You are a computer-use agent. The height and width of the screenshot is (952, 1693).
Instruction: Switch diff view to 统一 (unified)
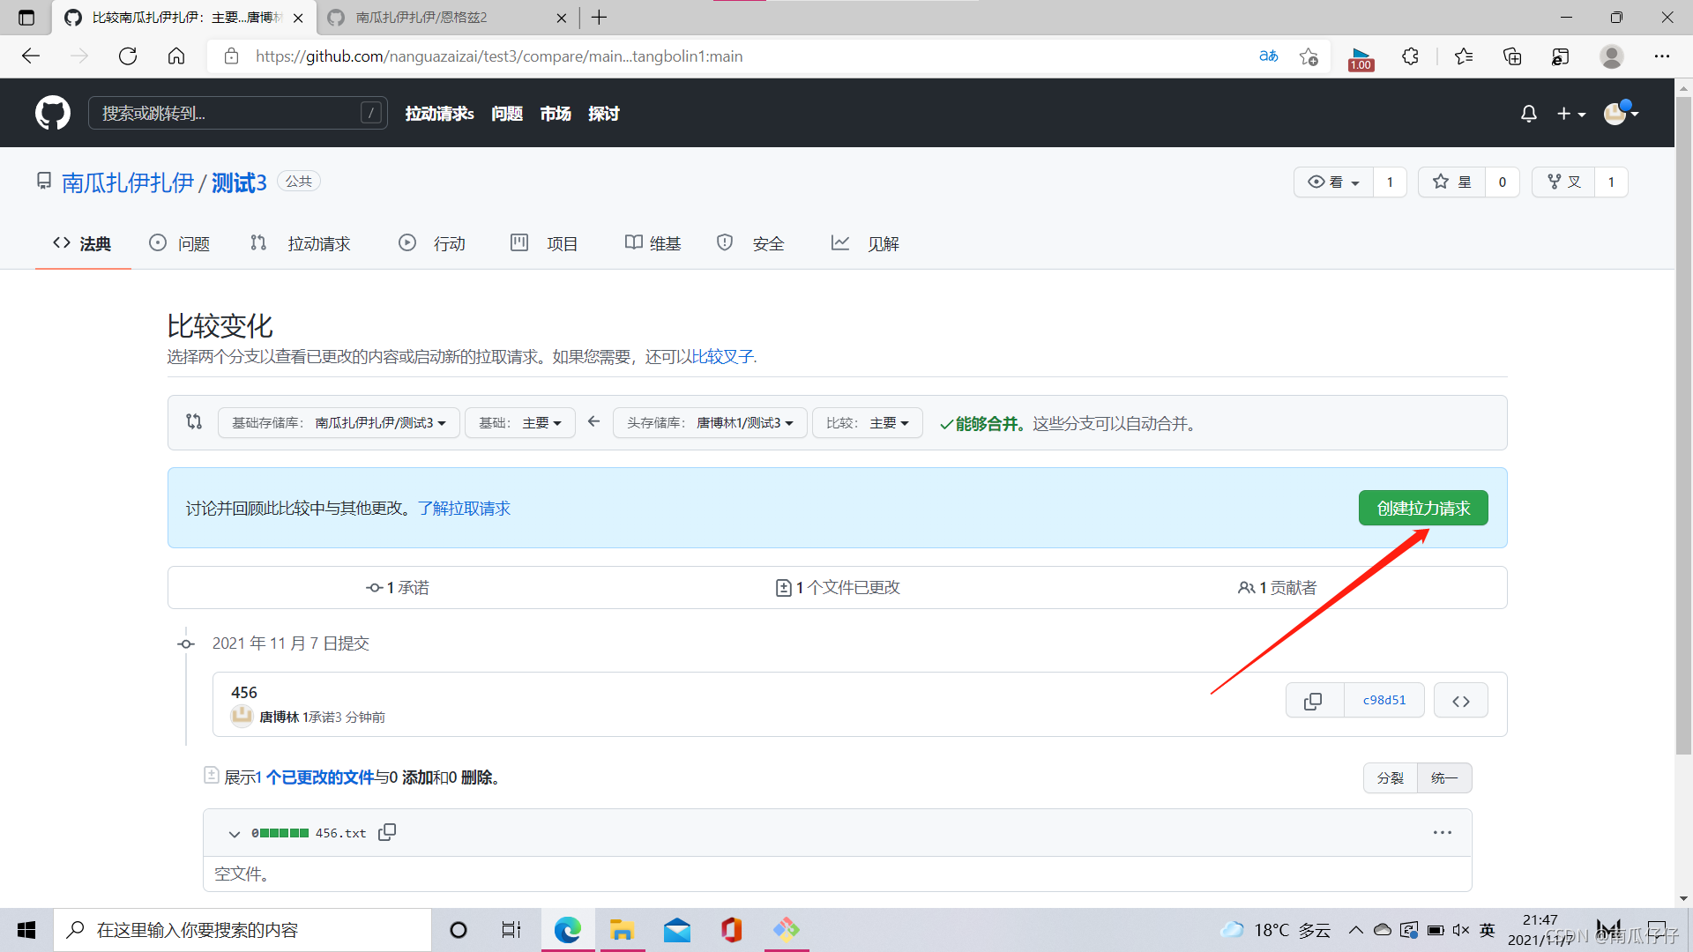pos(1443,777)
